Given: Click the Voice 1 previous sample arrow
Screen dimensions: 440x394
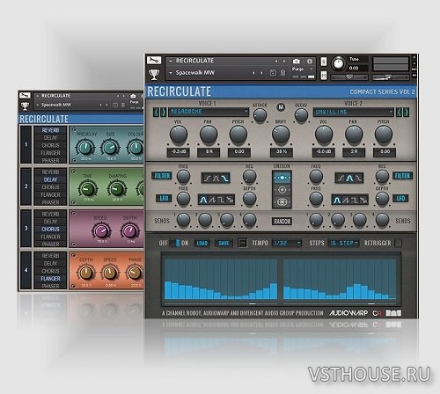Looking at the screenshot, I should (156, 112).
